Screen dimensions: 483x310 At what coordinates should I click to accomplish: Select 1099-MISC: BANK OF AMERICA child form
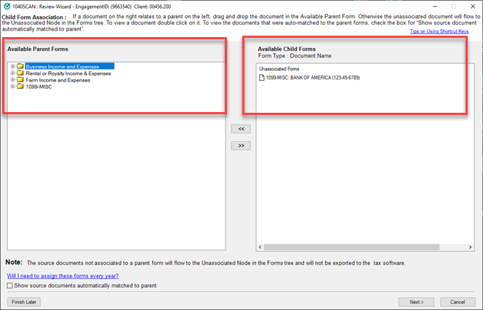(313, 78)
